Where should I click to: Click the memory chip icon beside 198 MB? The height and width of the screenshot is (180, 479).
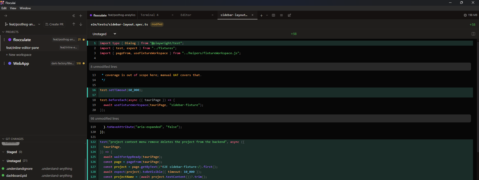point(465,15)
